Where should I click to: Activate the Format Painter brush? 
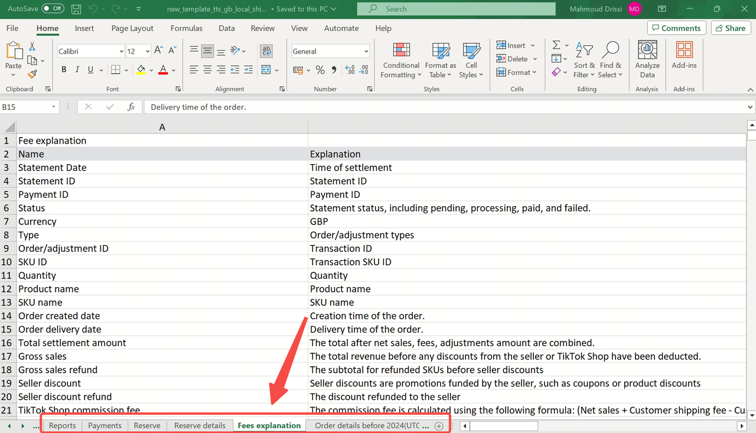click(32, 74)
